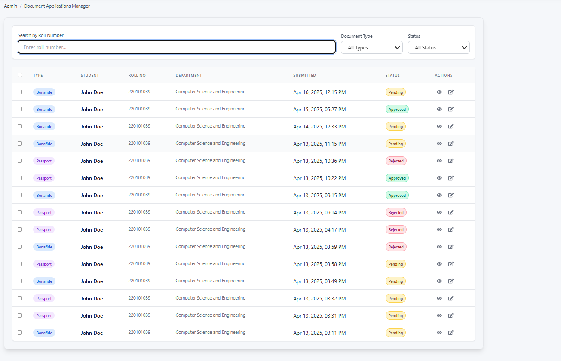Image resolution: width=561 pixels, height=361 pixels.
Task: Click Approved badge for Apr 15, 05:27 PM
Action: coord(397,109)
